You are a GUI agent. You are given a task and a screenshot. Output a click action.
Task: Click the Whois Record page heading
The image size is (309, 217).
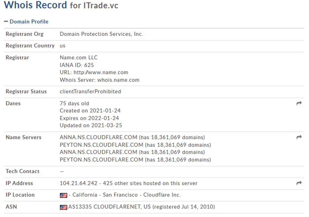point(36,5)
